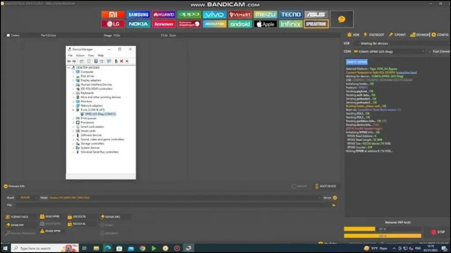The image size is (451, 253).
Task: Click the PAC file browse folder icon
Action: [x=334, y=205]
